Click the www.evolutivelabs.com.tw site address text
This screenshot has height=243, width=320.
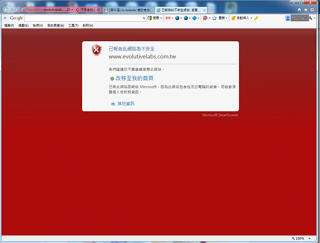pyautogui.click(x=142, y=56)
